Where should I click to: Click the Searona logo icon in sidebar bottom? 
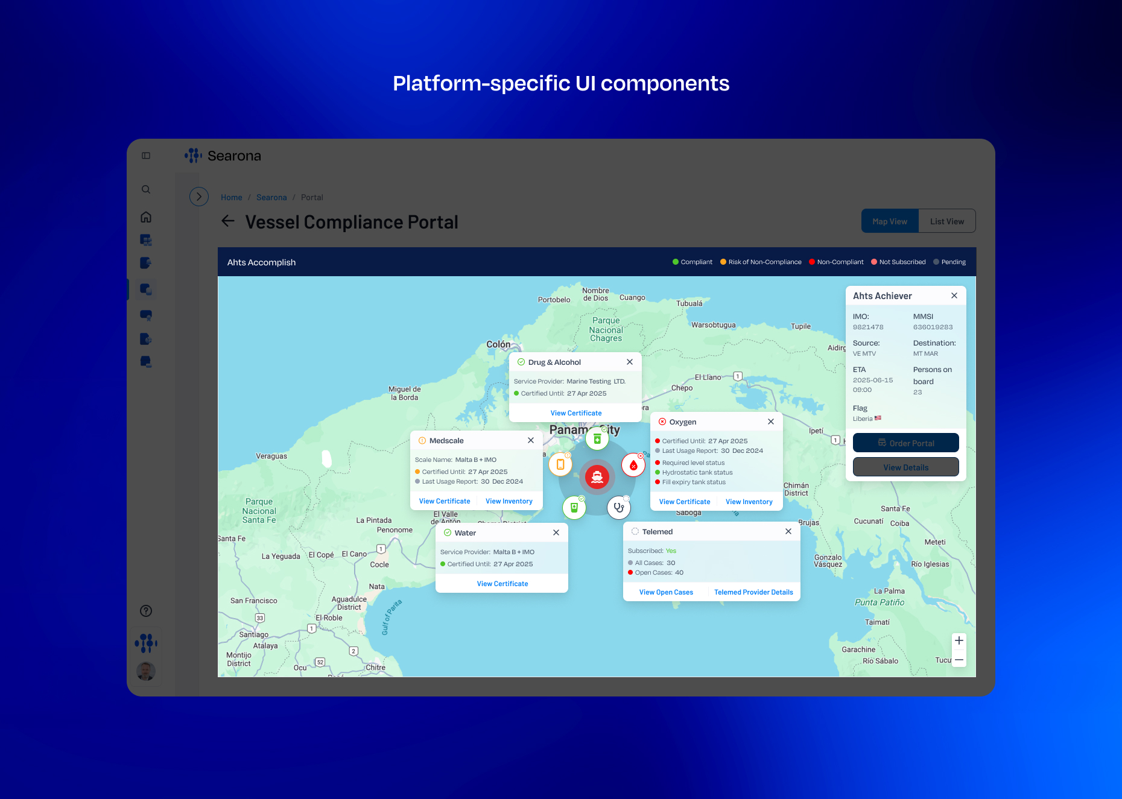146,643
